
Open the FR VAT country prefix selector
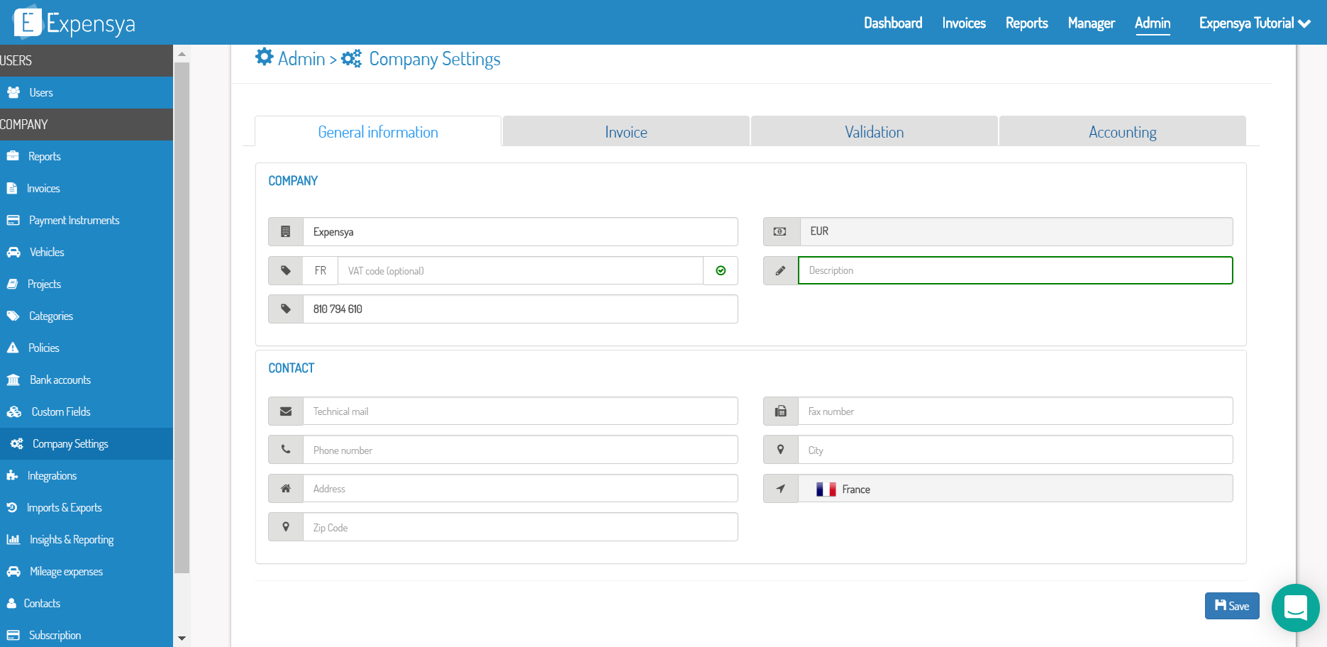pyautogui.click(x=321, y=270)
